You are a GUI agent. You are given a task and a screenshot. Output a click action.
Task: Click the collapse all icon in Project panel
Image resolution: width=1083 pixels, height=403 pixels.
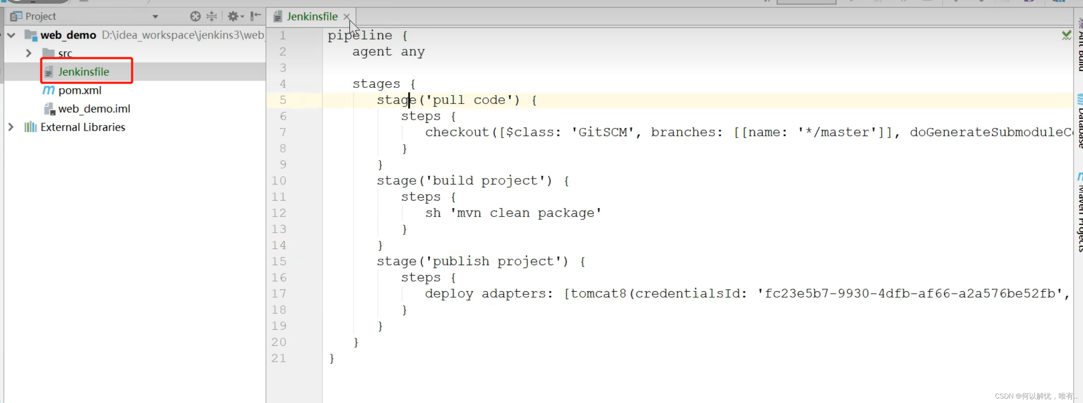[x=211, y=16]
